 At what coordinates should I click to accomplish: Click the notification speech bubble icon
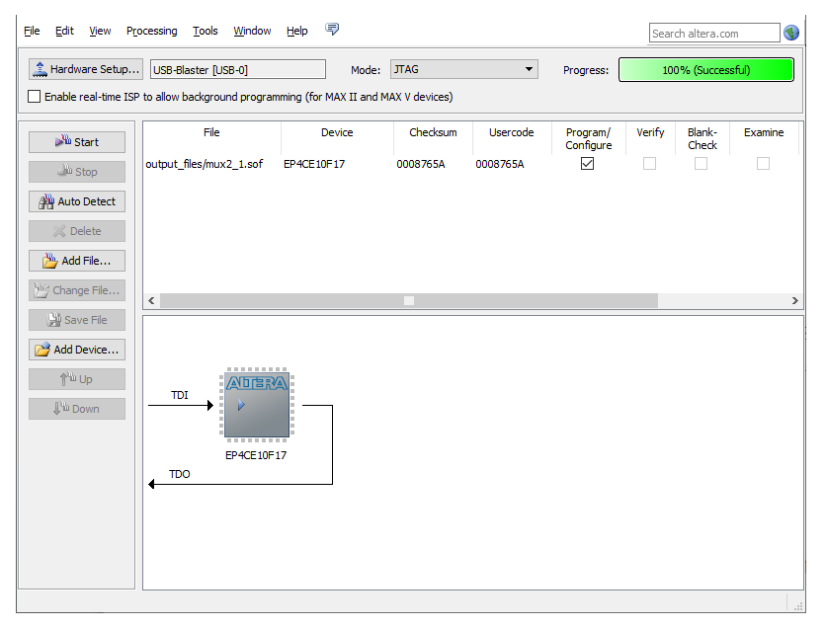[332, 30]
